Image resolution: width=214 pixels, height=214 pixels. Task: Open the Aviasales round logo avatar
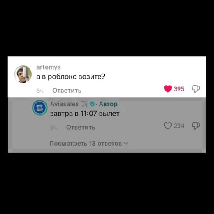tap(40, 108)
